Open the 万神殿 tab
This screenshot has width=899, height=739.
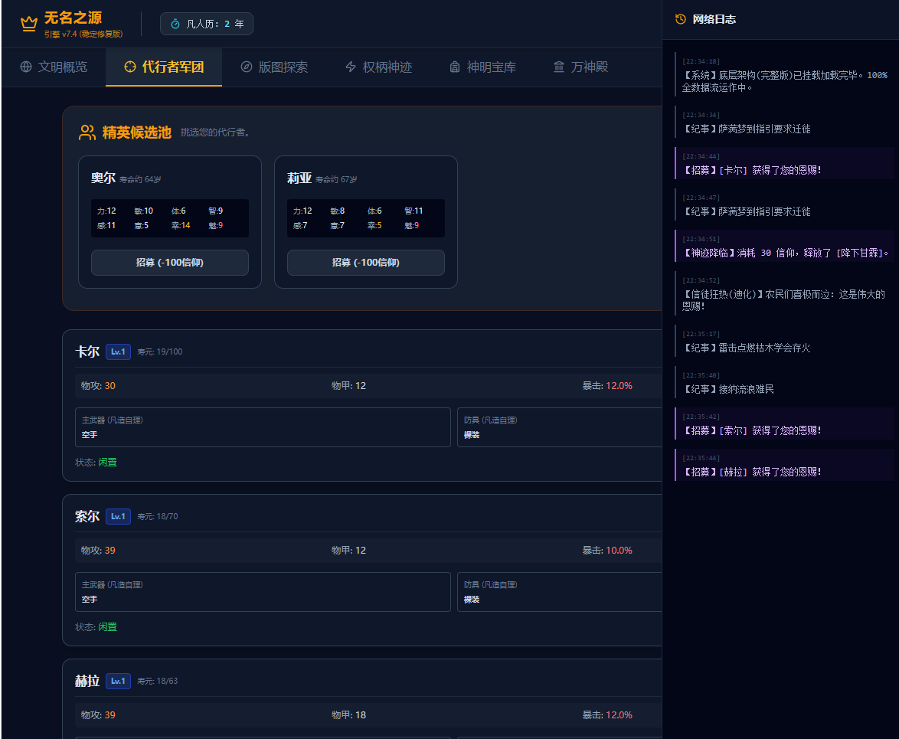[x=580, y=67]
